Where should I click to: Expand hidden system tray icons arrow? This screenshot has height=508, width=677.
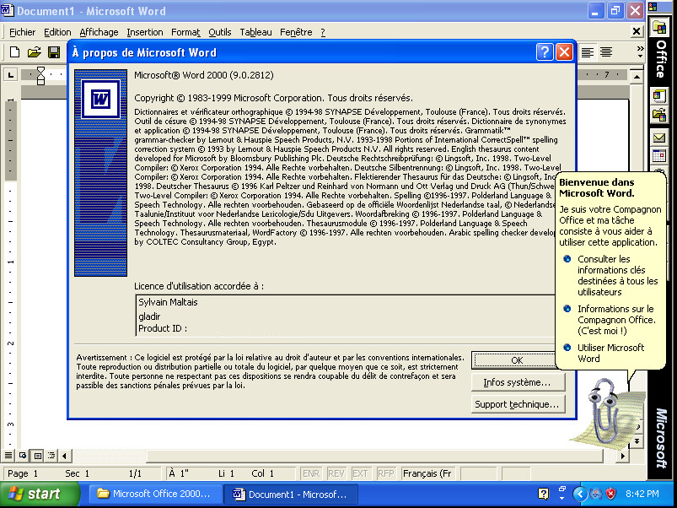tap(580, 494)
